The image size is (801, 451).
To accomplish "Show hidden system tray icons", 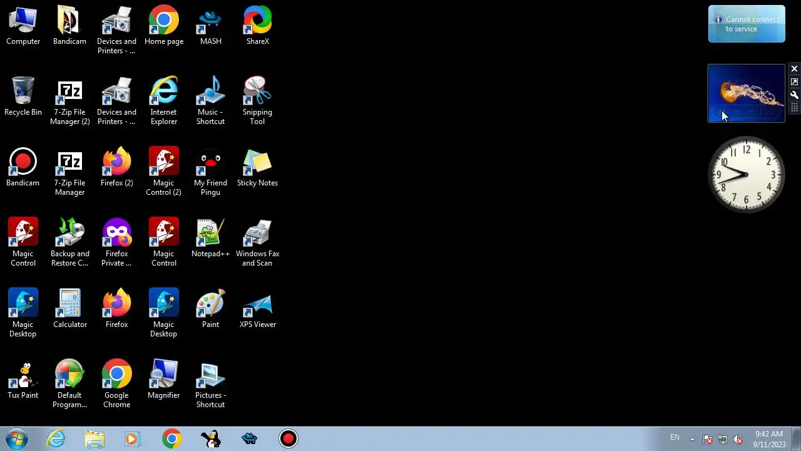I will tap(692, 439).
